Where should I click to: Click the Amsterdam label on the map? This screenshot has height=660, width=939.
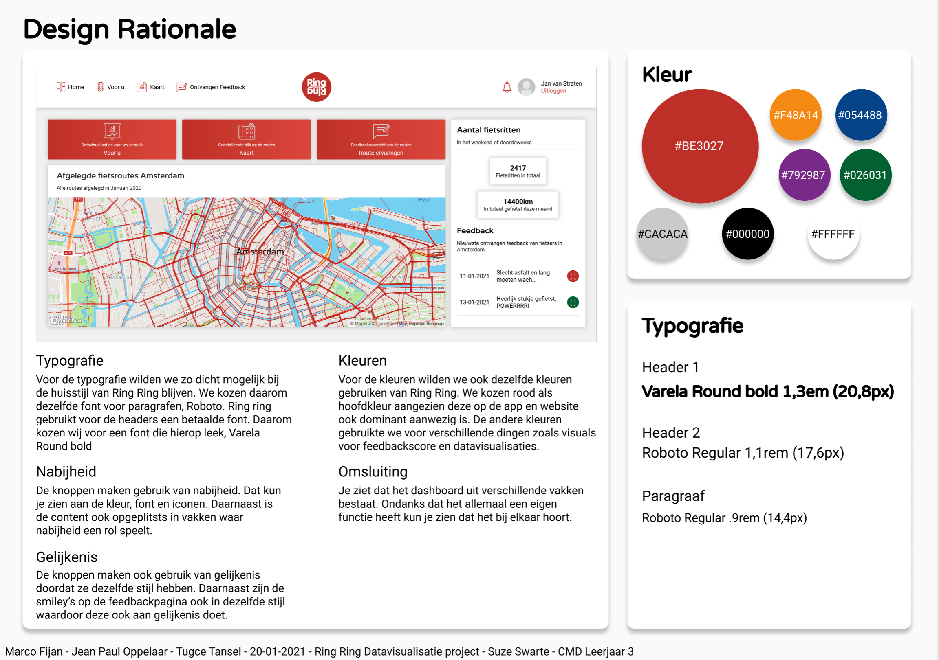point(260,252)
